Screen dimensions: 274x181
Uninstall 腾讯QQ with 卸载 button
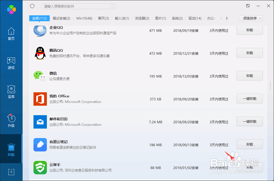click(249, 53)
